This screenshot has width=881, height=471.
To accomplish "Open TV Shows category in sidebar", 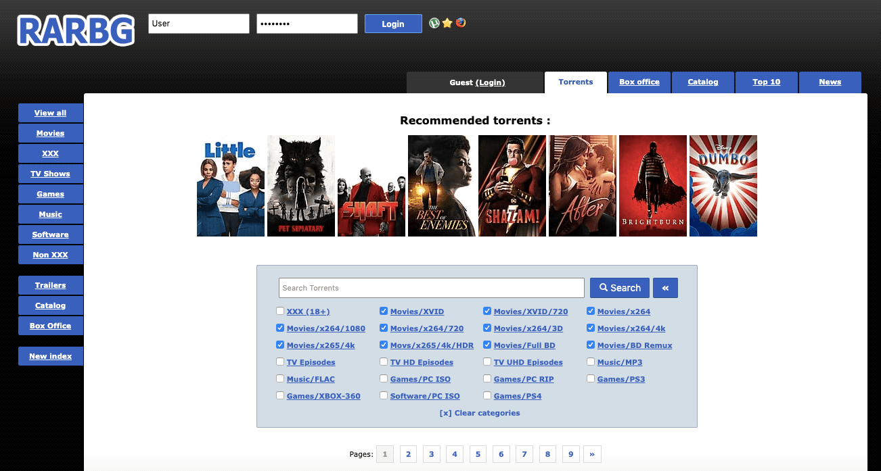I will (51, 174).
